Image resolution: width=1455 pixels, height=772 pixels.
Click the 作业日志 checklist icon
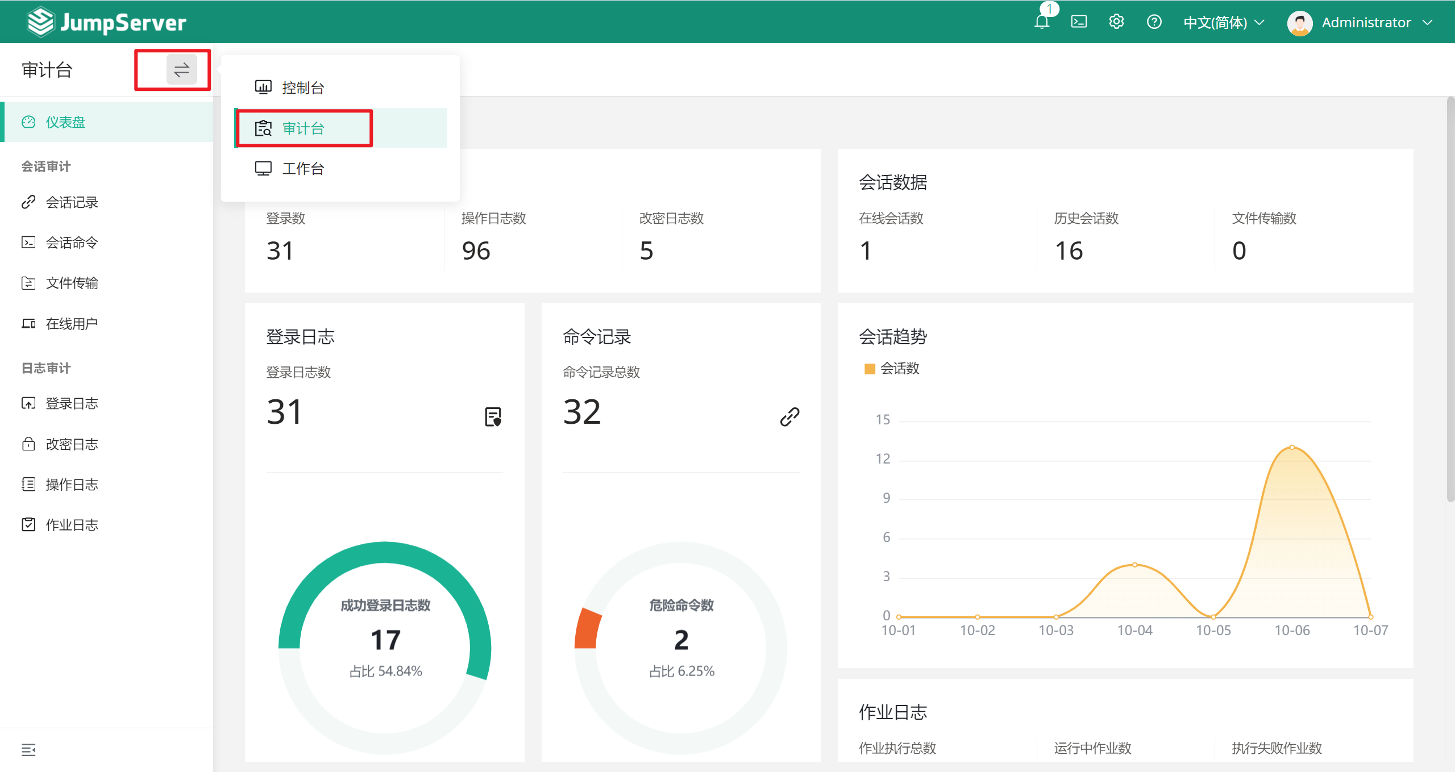[28, 525]
